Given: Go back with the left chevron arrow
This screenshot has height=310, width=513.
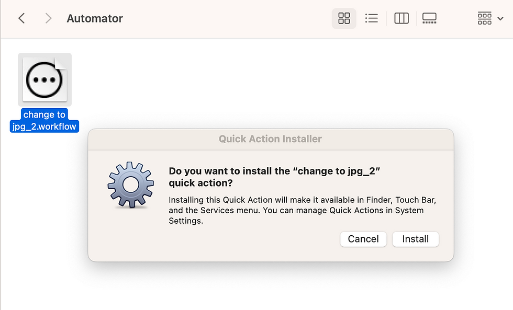Looking at the screenshot, I should point(21,18).
